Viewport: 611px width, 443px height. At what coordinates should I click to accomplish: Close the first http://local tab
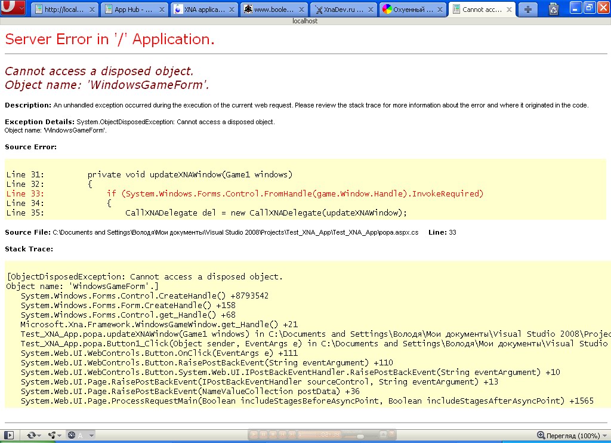click(91, 10)
